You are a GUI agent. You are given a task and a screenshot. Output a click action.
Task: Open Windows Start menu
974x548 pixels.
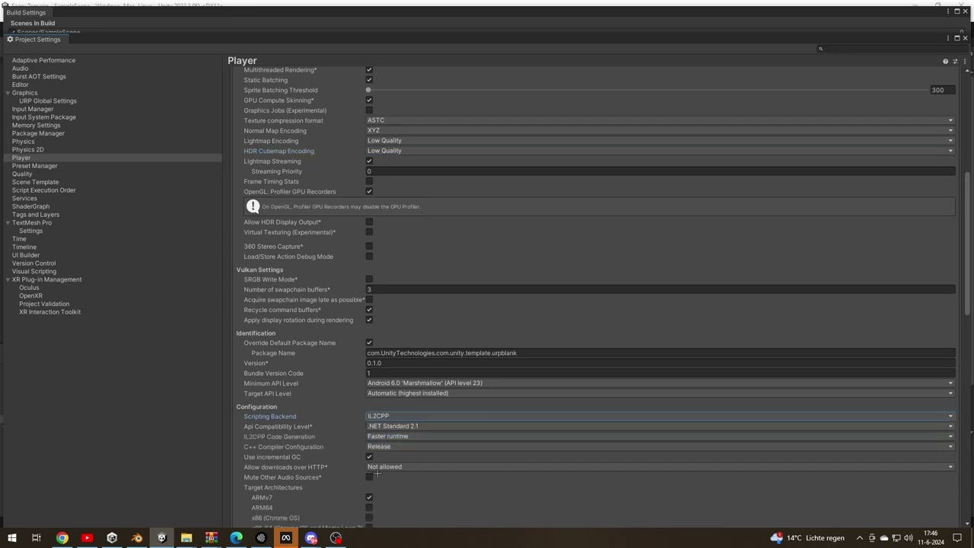pyautogui.click(x=11, y=538)
